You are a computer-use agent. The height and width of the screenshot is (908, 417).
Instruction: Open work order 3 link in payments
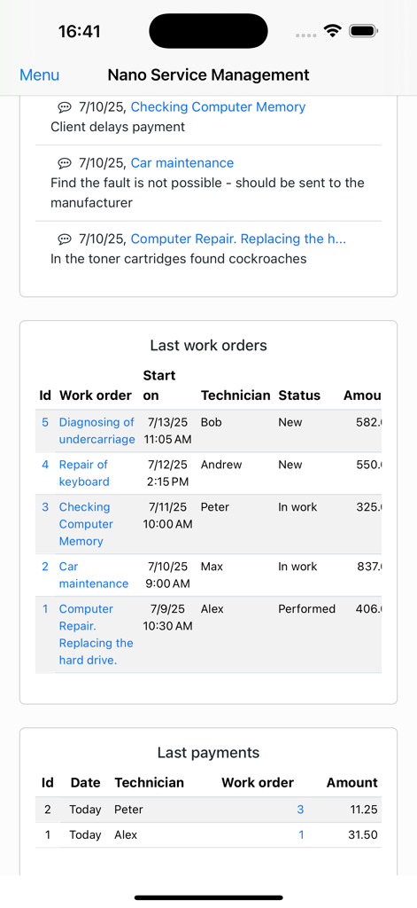coord(300,810)
